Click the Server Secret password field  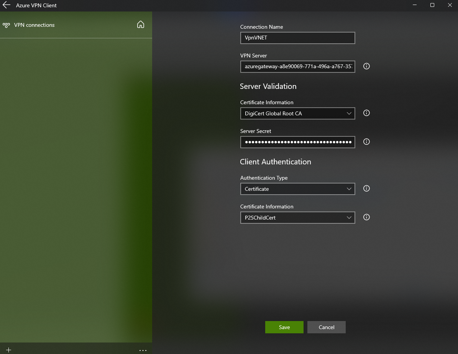point(298,142)
